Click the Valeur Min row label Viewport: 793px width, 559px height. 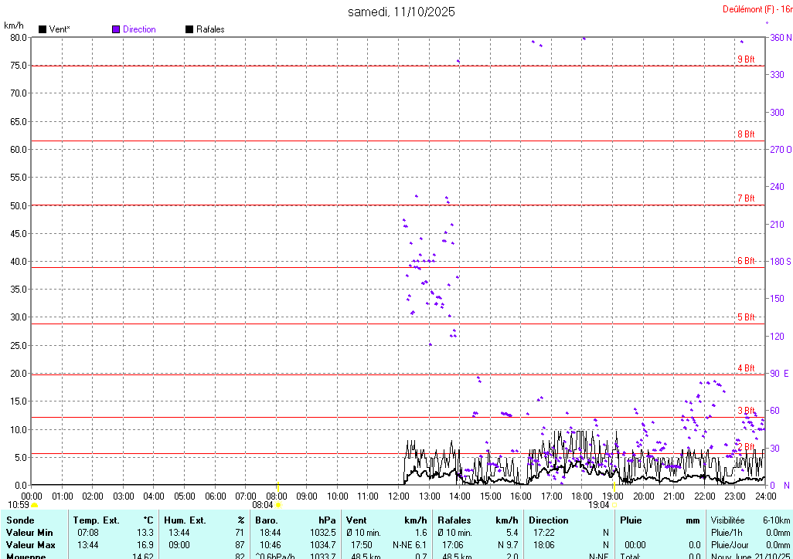[29, 533]
